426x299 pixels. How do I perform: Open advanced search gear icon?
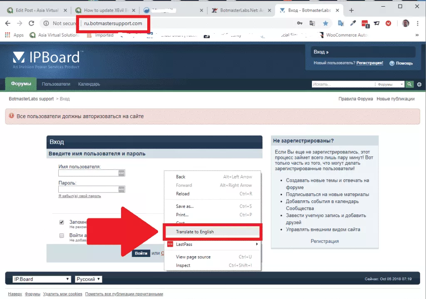pos(419,84)
